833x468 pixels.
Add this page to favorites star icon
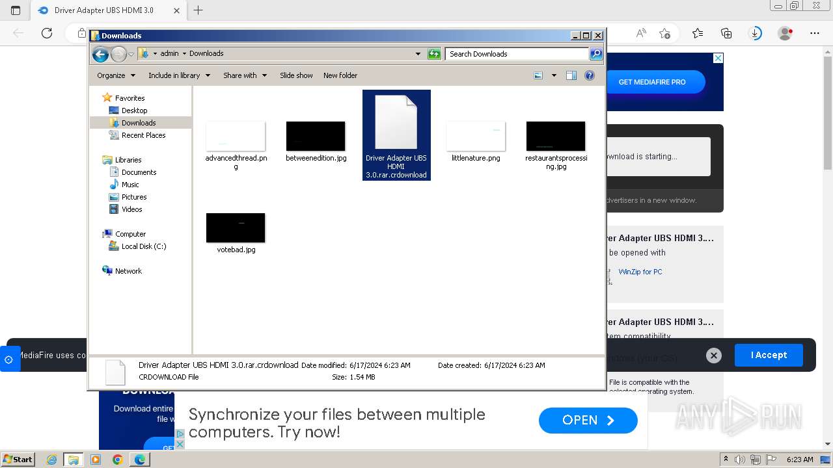664,33
